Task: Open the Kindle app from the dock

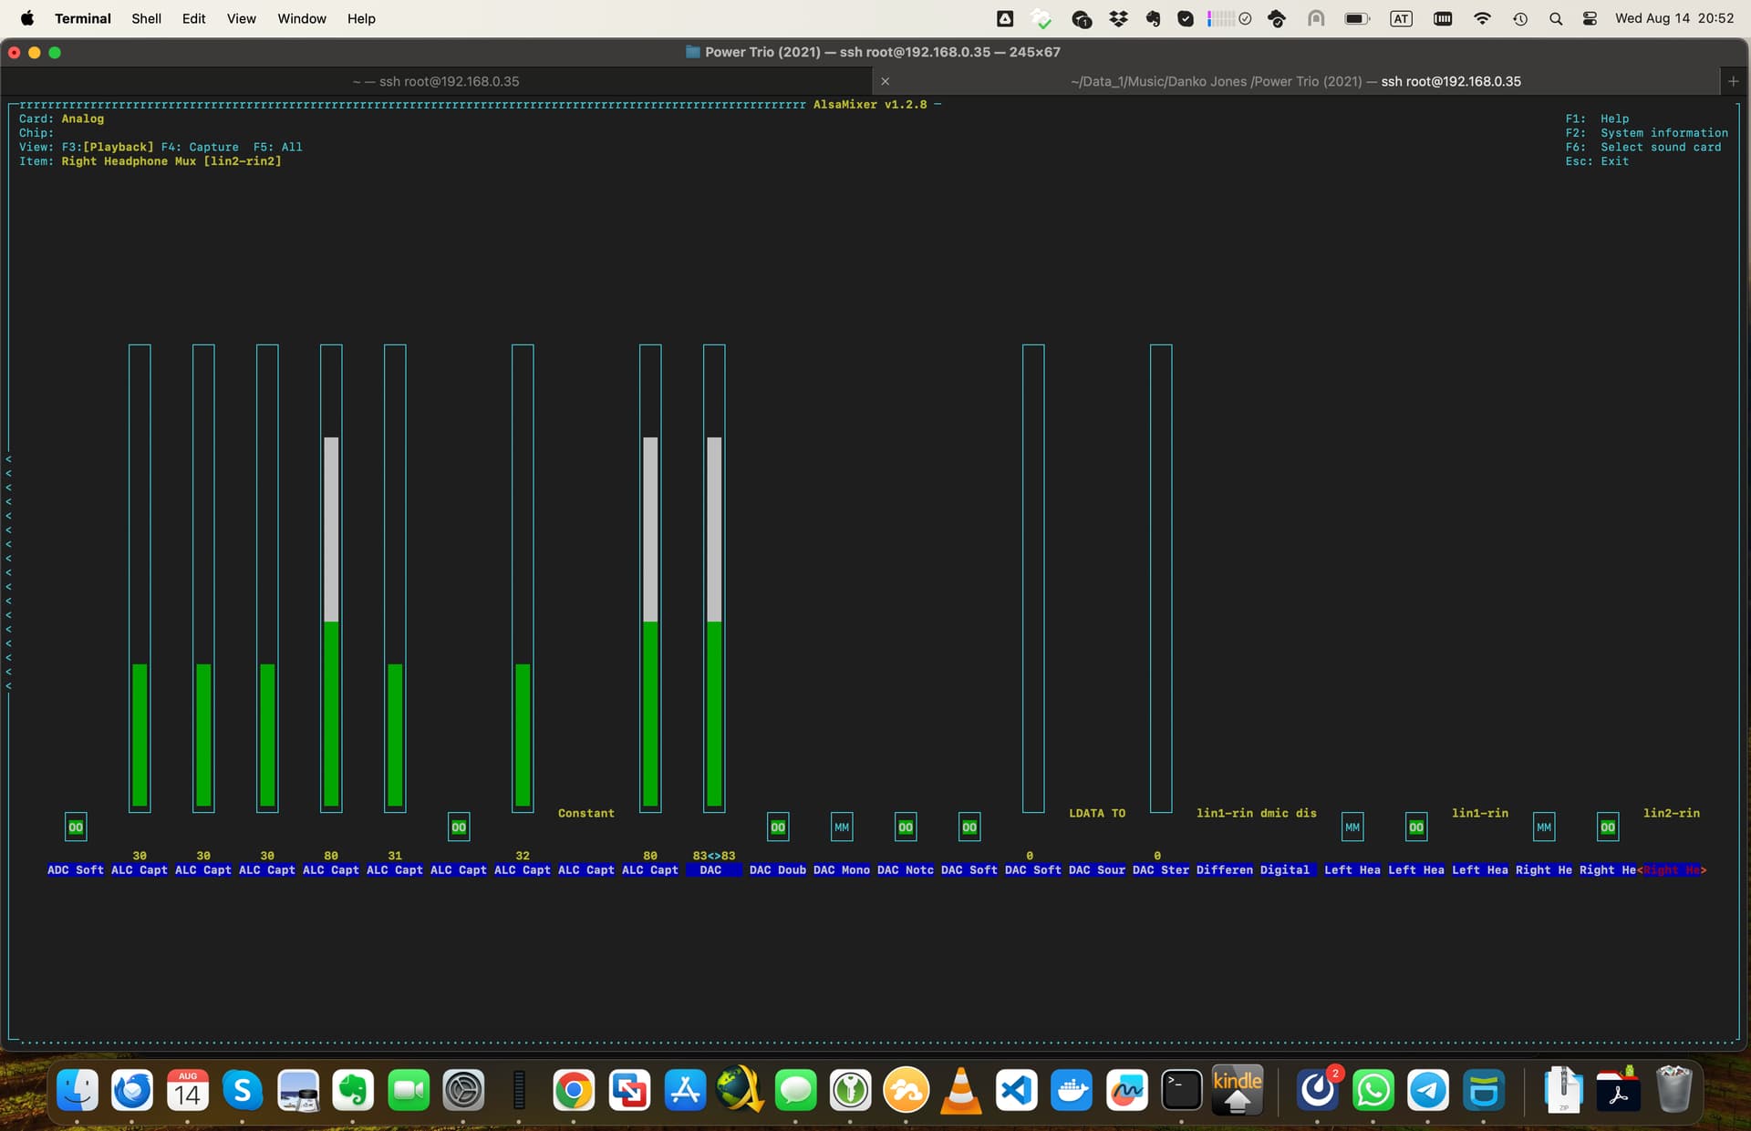Action: point(1238,1089)
